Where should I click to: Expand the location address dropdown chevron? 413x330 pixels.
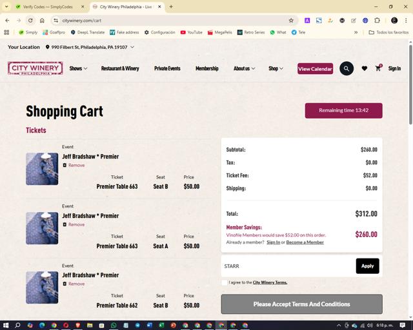click(132, 47)
